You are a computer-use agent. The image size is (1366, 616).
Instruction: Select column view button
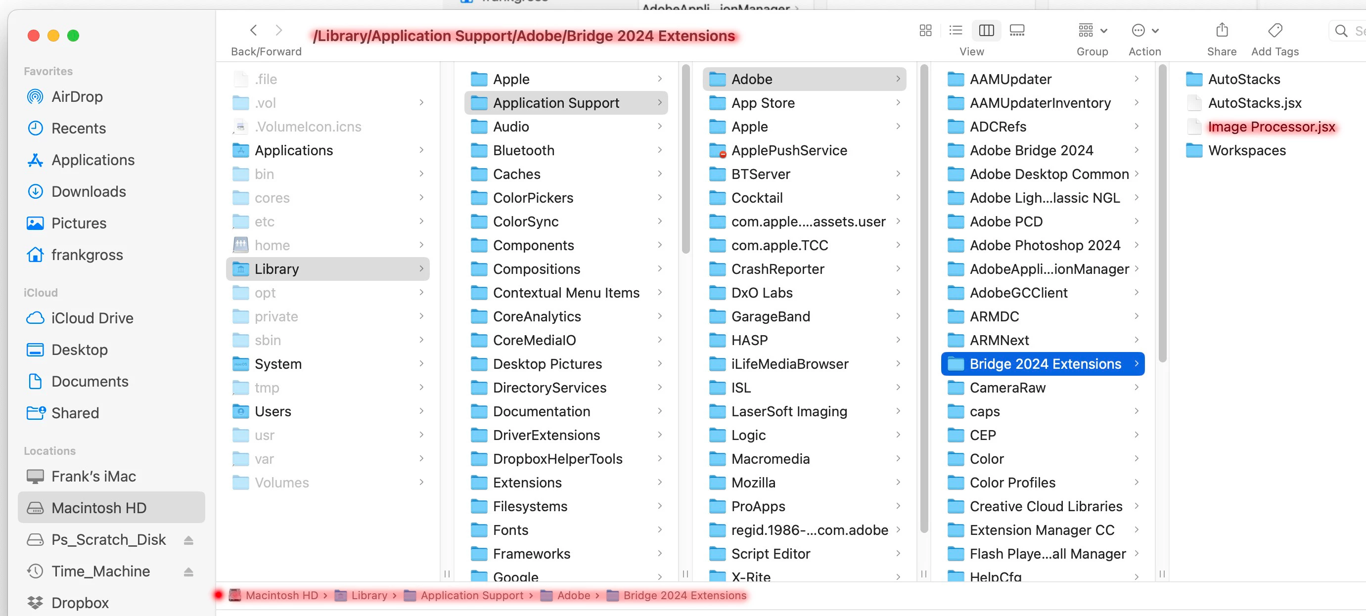click(986, 30)
